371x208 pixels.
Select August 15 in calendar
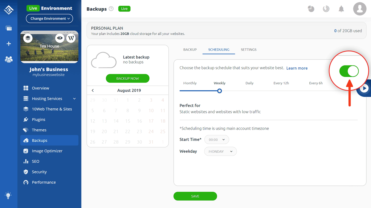[128, 121]
